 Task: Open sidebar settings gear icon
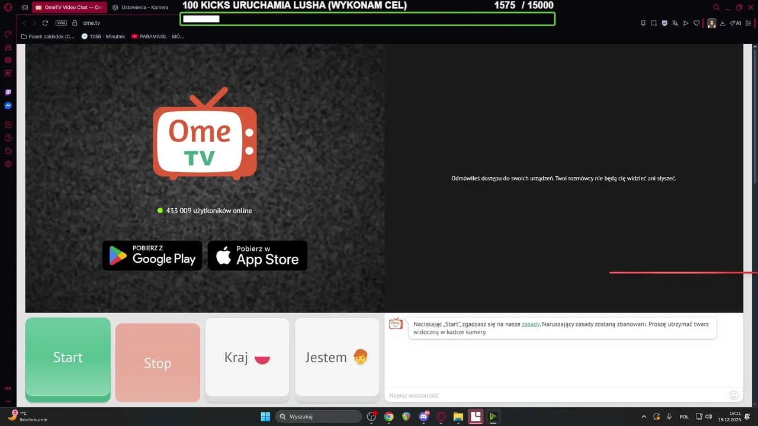click(x=8, y=164)
